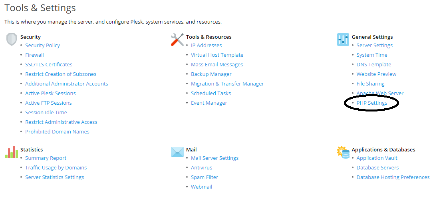Click the Applications & Databases gear icon
The height and width of the screenshot is (199, 437).
pos(343,152)
